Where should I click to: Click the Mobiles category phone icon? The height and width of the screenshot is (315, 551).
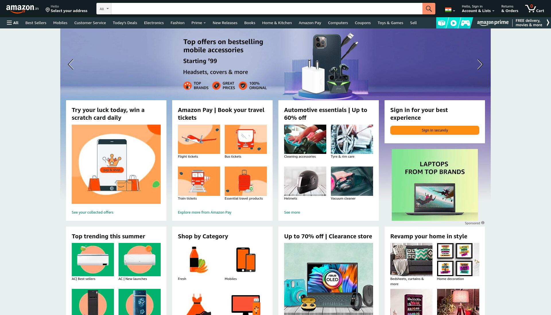[x=246, y=260]
